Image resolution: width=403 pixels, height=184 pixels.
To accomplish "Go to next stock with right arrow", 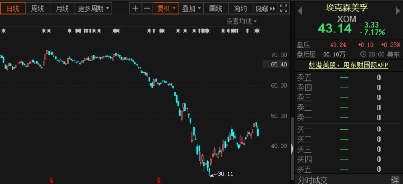I will coord(398,11).
